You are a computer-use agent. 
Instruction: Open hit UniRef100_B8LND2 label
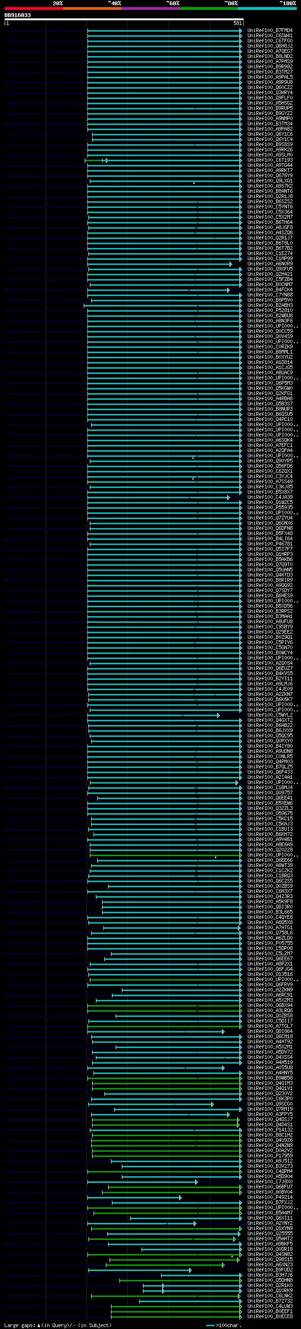point(270,56)
